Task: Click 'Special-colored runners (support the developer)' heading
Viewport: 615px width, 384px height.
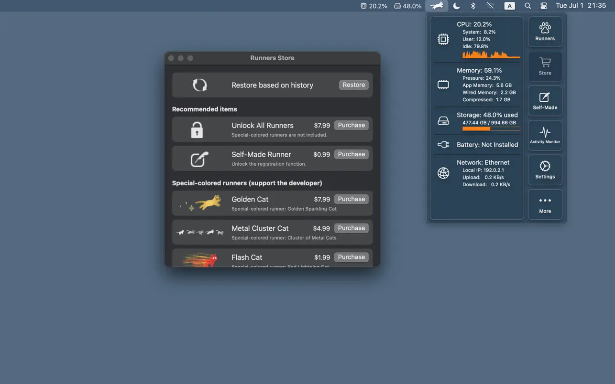Action: coord(247,183)
